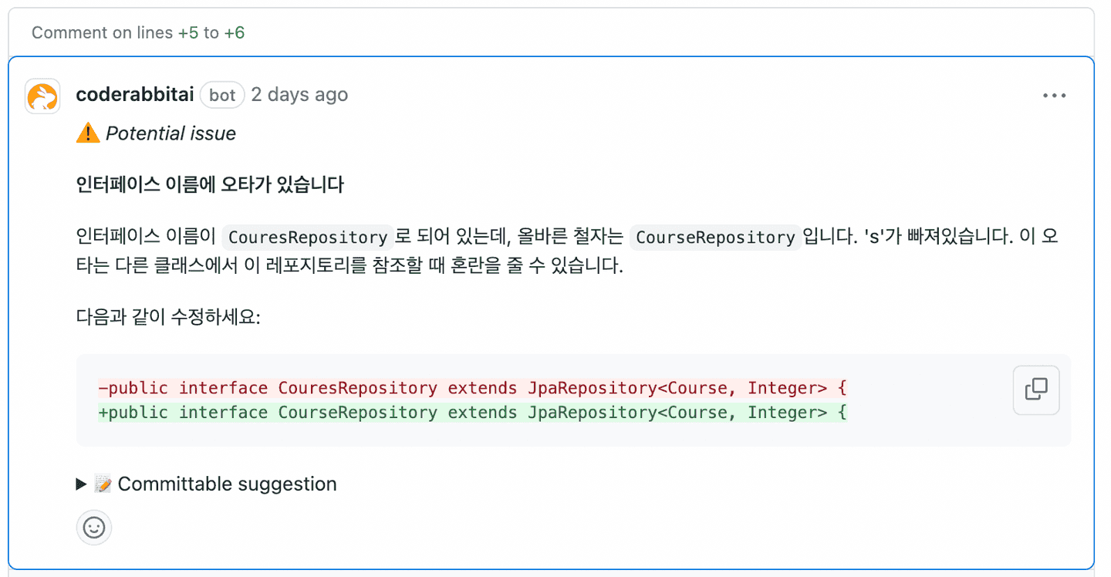The height and width of the screenshot is (577, 1111).
Task: Click the 'Comment on lines' header text
Action: coord(102,32)
